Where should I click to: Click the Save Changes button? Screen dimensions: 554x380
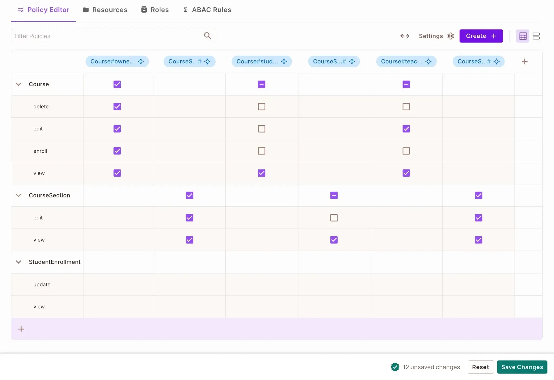pos(522,367)
